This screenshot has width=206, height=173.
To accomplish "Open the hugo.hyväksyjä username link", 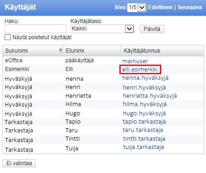I will click(144, 113).
